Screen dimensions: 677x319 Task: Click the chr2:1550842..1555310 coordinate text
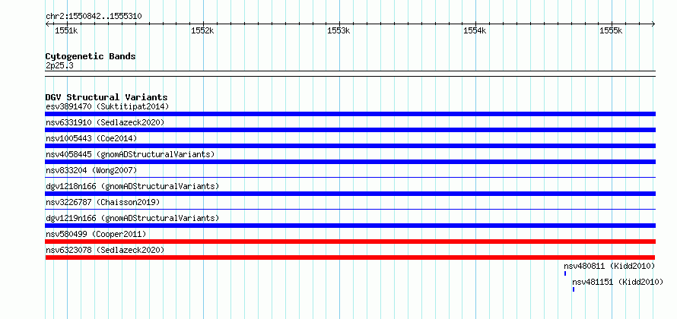click(x=94, y=17)
